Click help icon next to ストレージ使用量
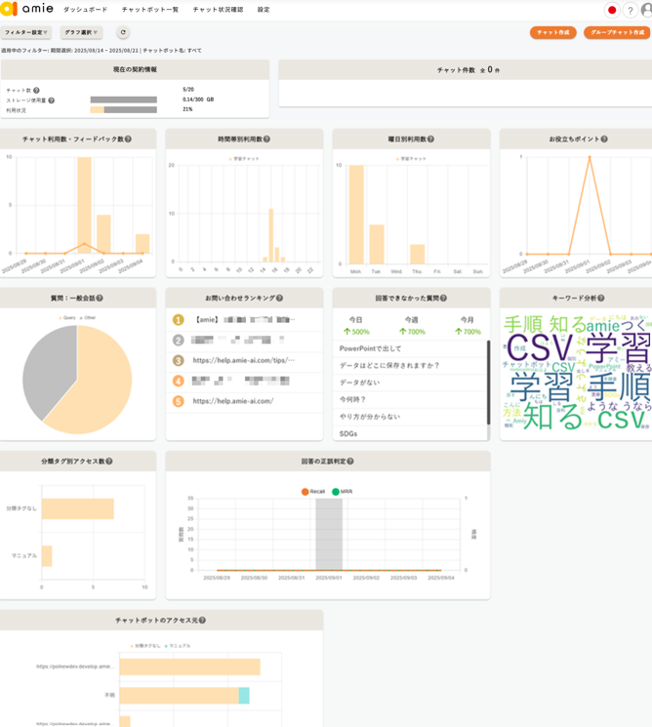The width and height of the screenshot is (652, 727). [52, 100]
